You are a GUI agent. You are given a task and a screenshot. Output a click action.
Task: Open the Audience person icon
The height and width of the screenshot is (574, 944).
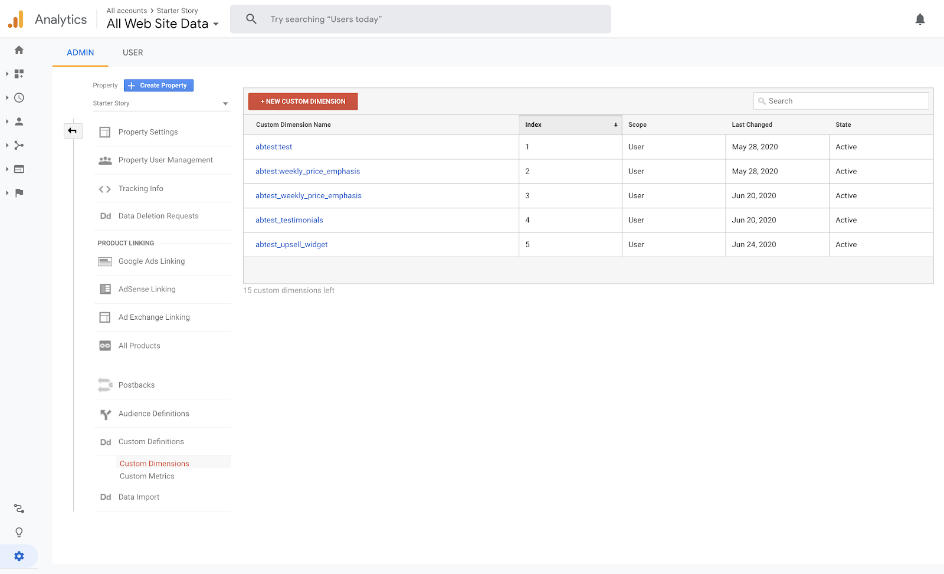pyautogui.click(x=19, y=122)
